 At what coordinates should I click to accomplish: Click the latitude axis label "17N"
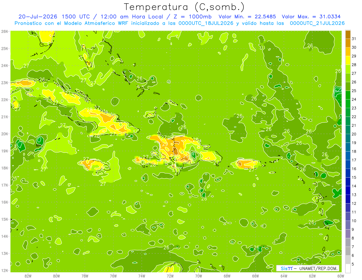(x=5, y=185)
